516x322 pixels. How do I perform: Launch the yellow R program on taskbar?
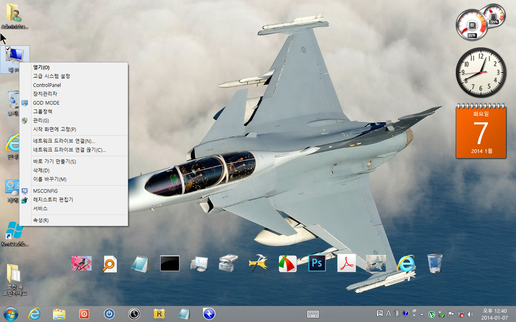tap(160, 314)
